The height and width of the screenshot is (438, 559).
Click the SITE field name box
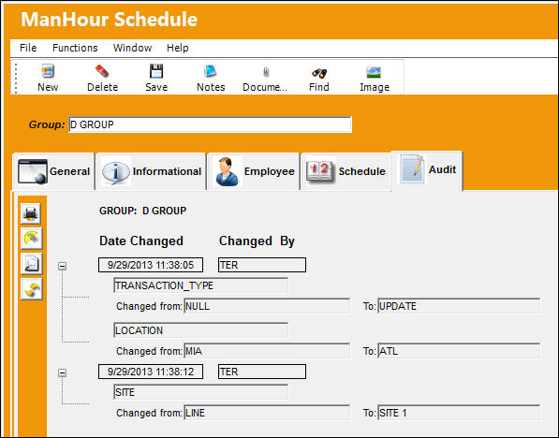200,392
